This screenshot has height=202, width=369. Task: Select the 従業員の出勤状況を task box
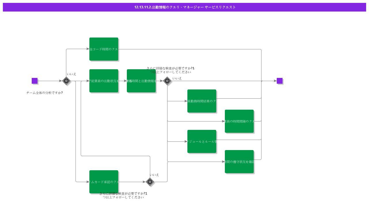pyautogui.click(x=104, y=81)
